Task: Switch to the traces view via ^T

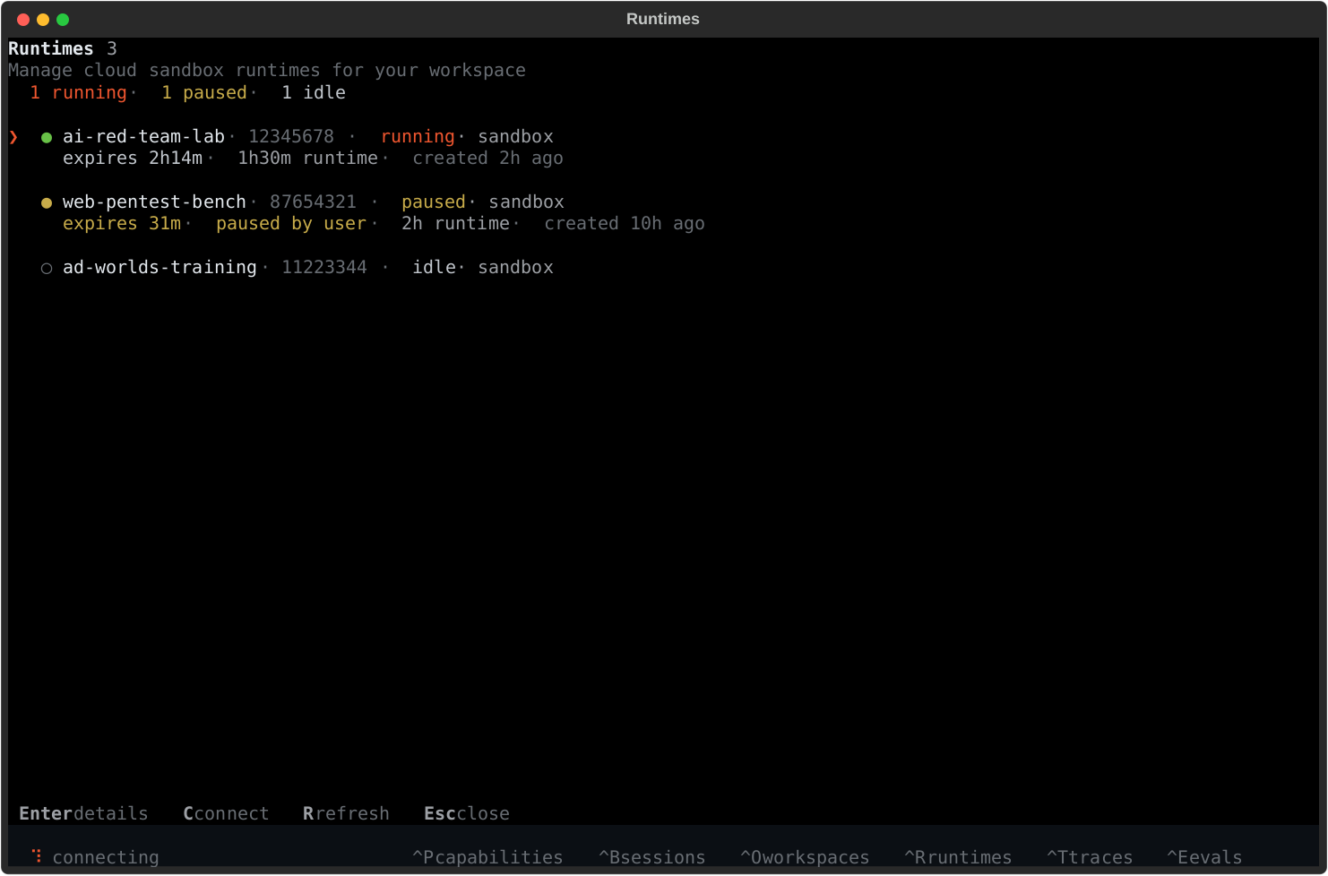Action: (x=1090, y=856)
